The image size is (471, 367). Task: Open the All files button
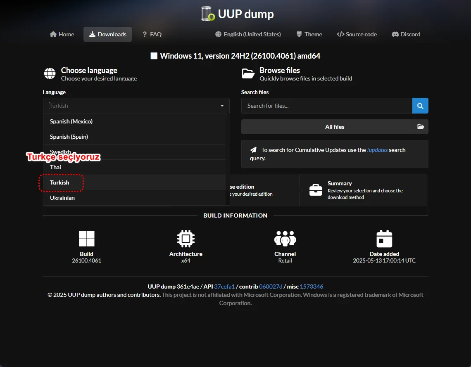(335, 127)
